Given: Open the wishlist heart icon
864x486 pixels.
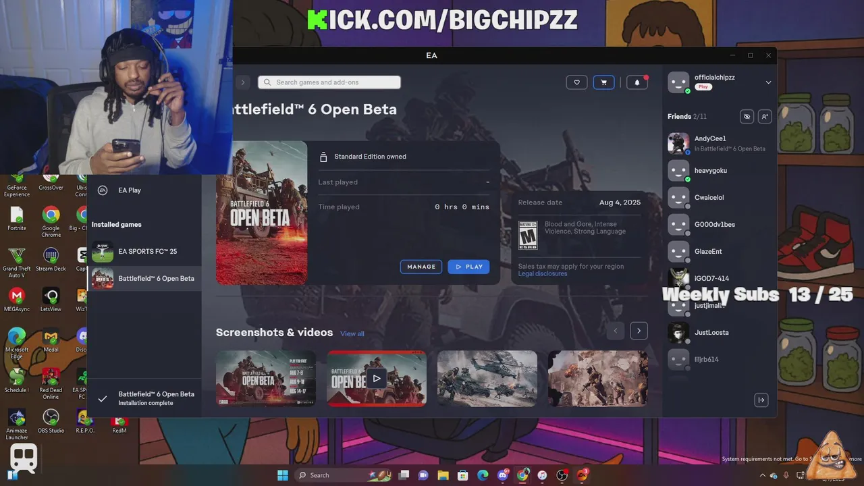Looking at the screenshot, I should (x=576, y=82).
